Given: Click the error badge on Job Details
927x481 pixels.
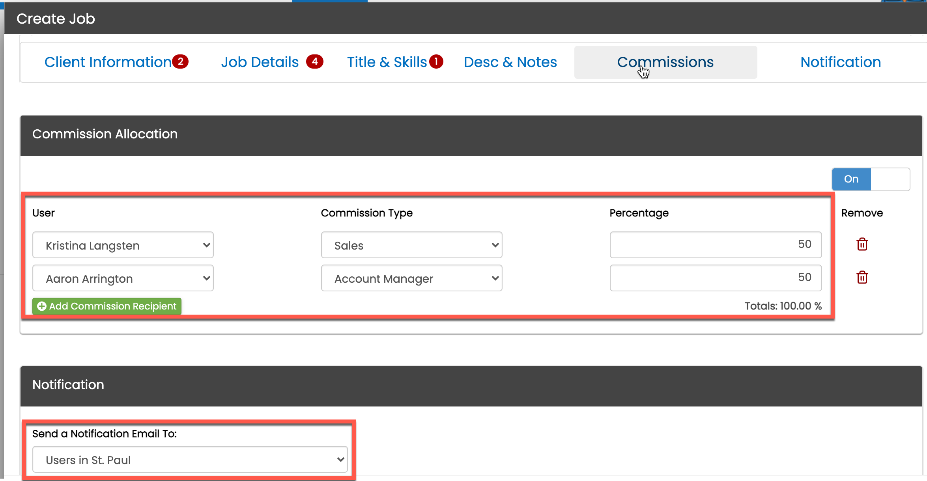Looking at the screenshot, I should (315, 62).
